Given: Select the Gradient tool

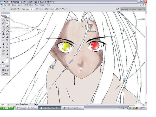Looking at the screenshot, I should tap(7, 37).
